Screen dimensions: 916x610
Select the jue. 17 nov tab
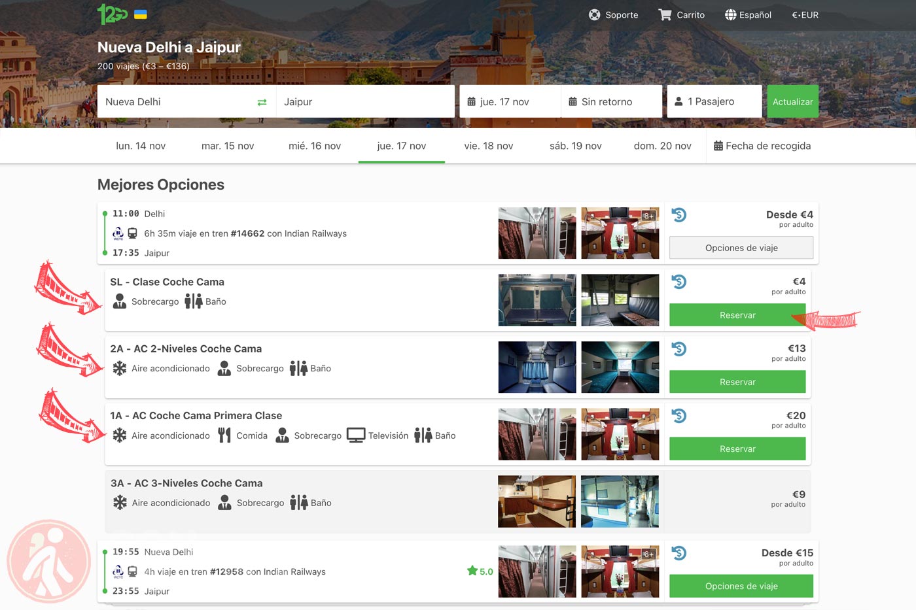[402, 146]
